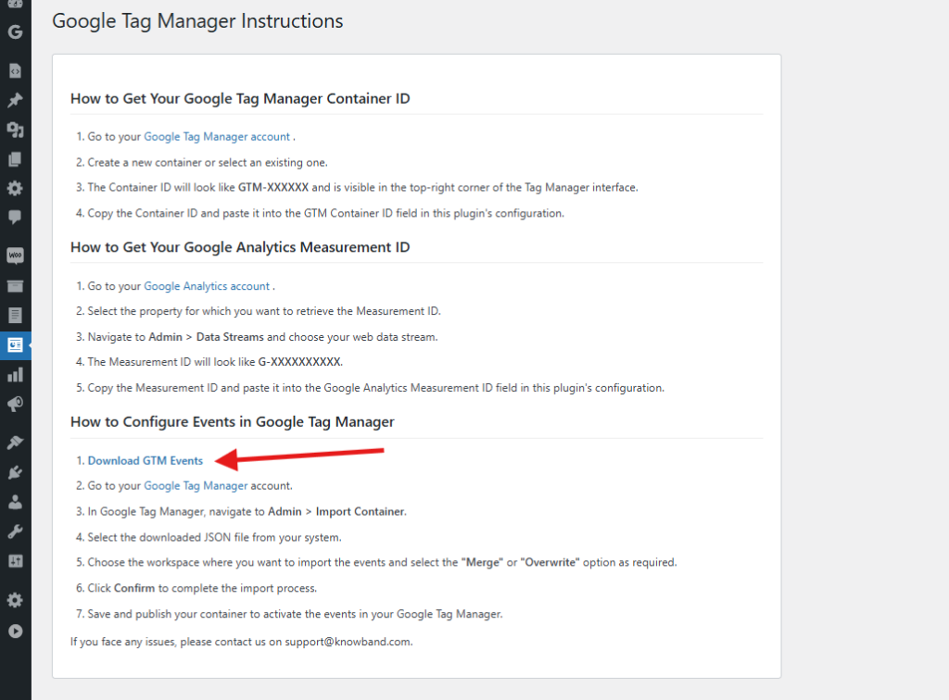
Task: Open Tools wrench icon
Action: (x=15, y=531)
